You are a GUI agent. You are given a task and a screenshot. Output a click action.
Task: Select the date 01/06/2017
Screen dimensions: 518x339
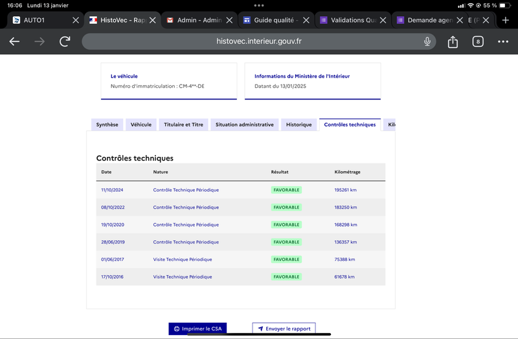tap(112, 260)
